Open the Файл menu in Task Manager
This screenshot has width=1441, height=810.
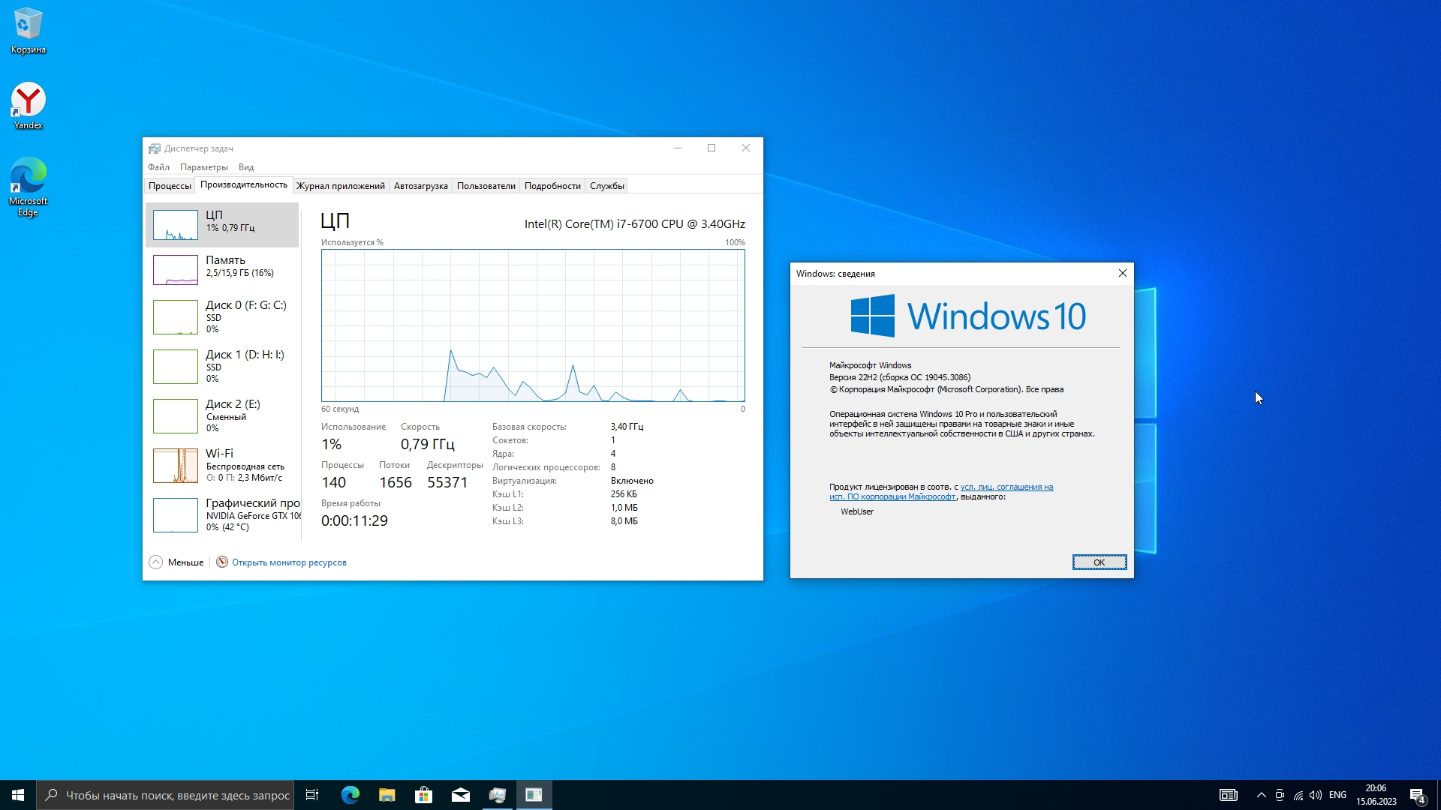coord(158,167)
